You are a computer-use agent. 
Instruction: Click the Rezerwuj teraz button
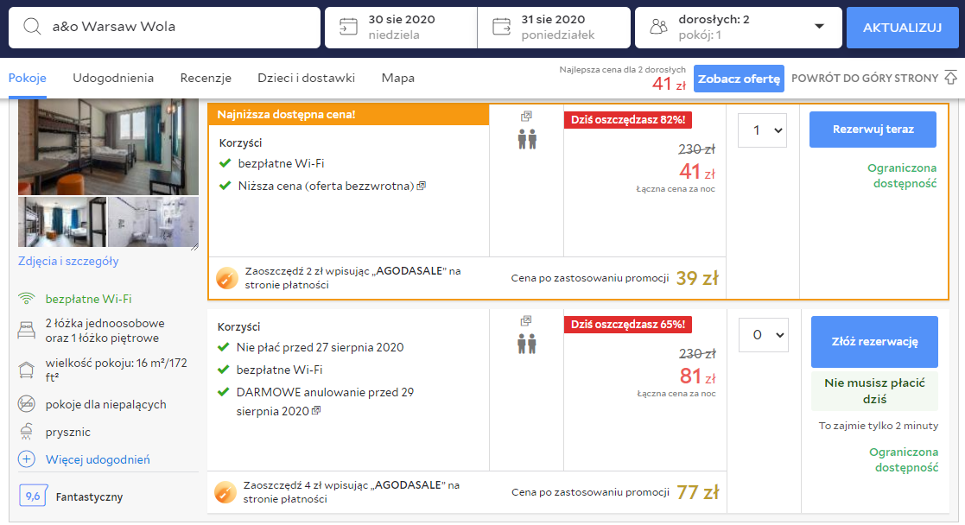pos(873,130)
